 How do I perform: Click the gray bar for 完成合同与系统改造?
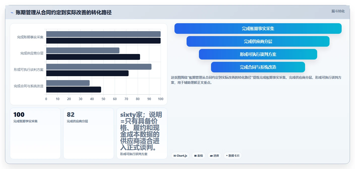point(68,83)
